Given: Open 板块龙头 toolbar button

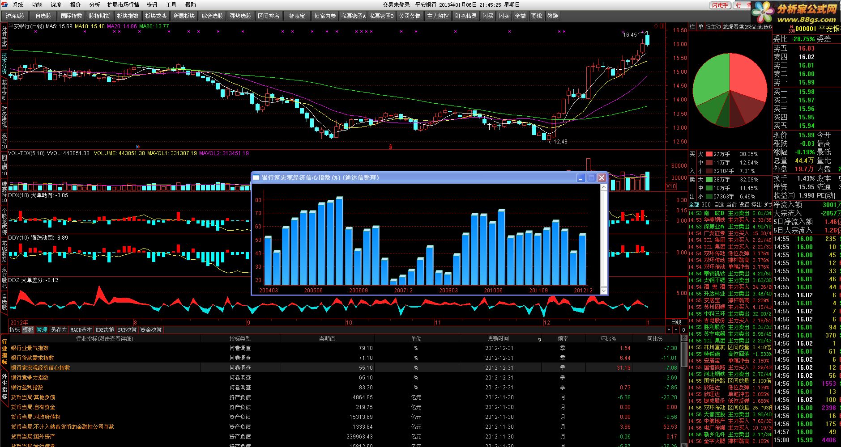Looking at the screenshot, I should click(156, 16).
